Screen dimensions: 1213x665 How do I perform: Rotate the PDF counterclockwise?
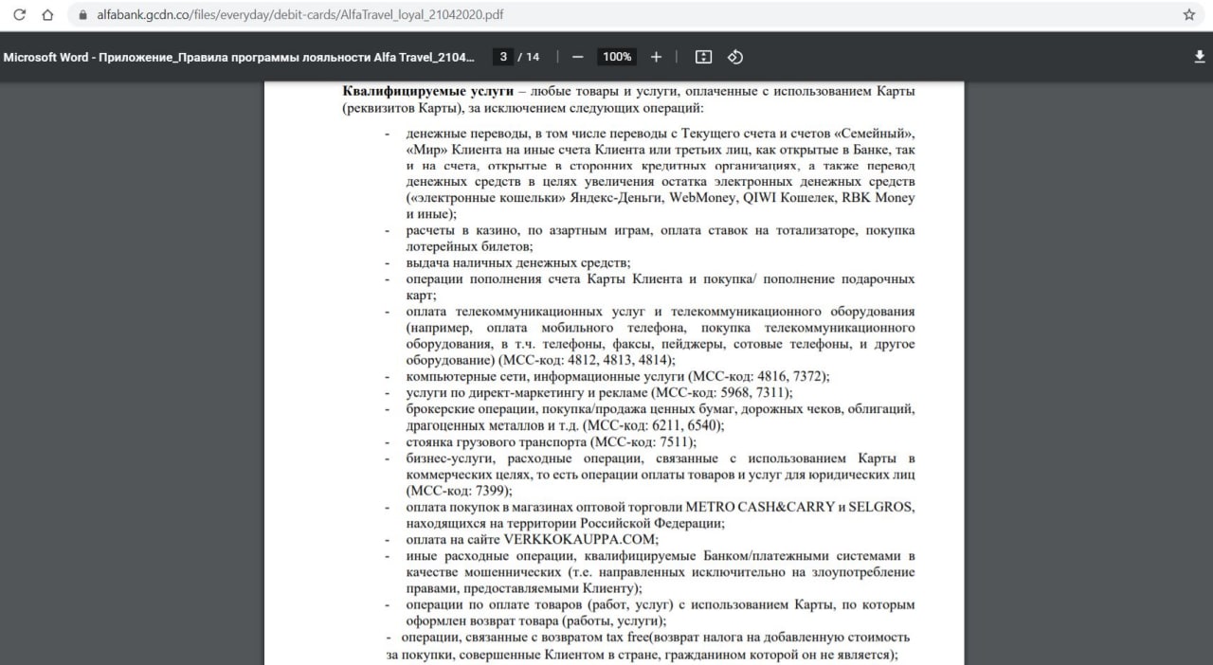point(734,57)
